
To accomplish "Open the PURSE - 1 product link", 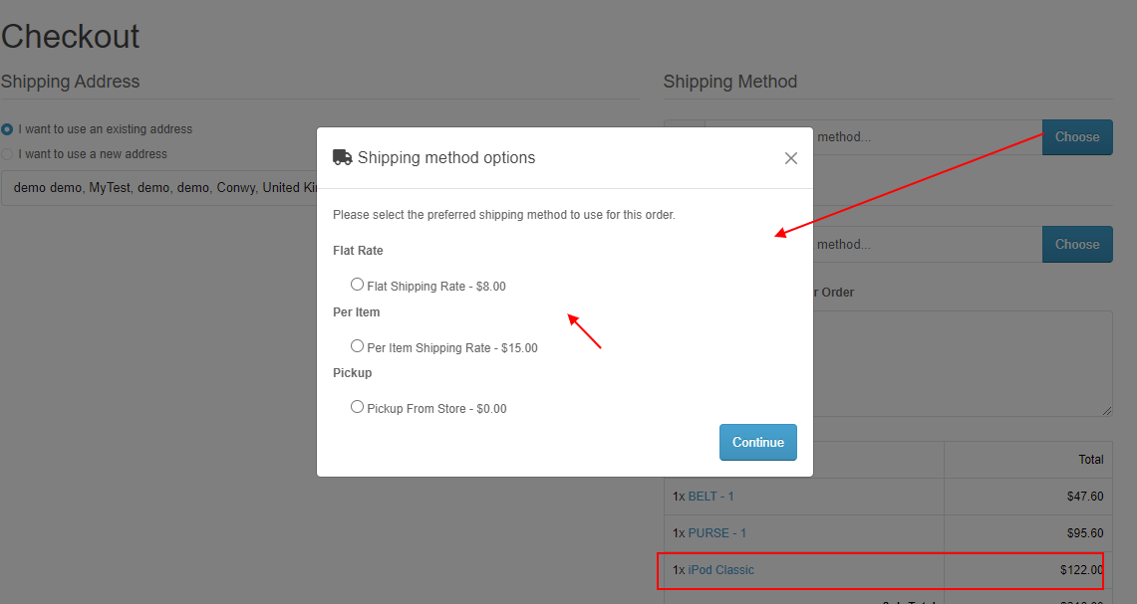I will tap(716, 533).
